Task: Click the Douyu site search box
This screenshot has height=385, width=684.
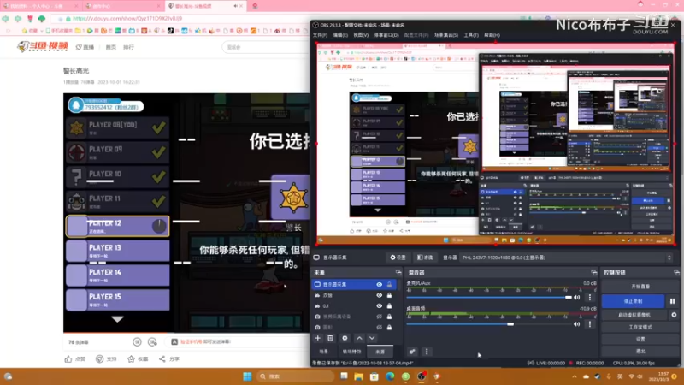Action: (266, 47)
